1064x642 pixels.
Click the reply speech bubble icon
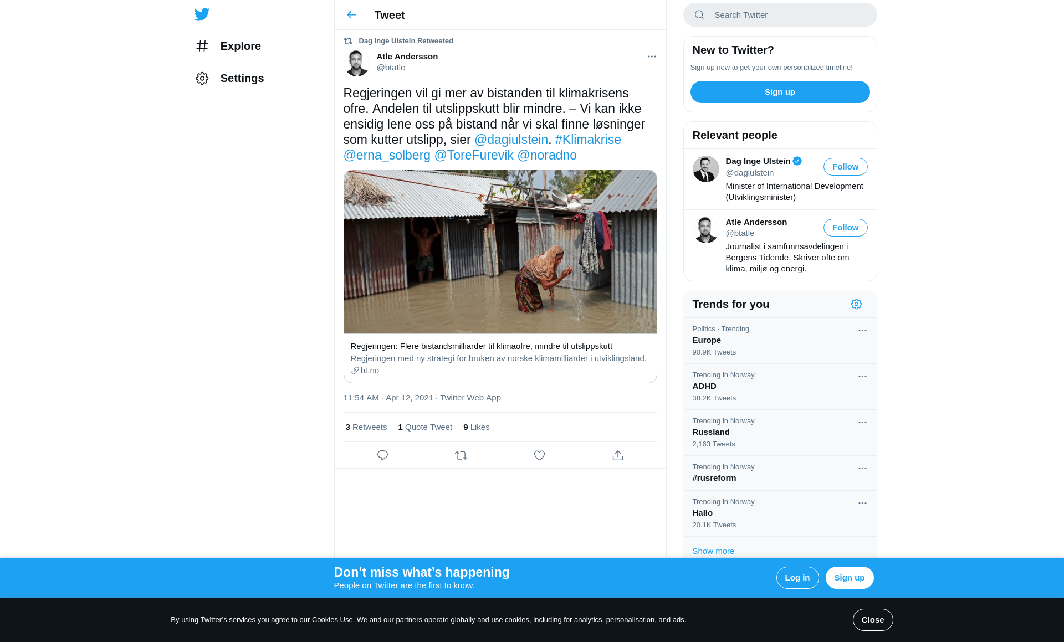[382, 455]
